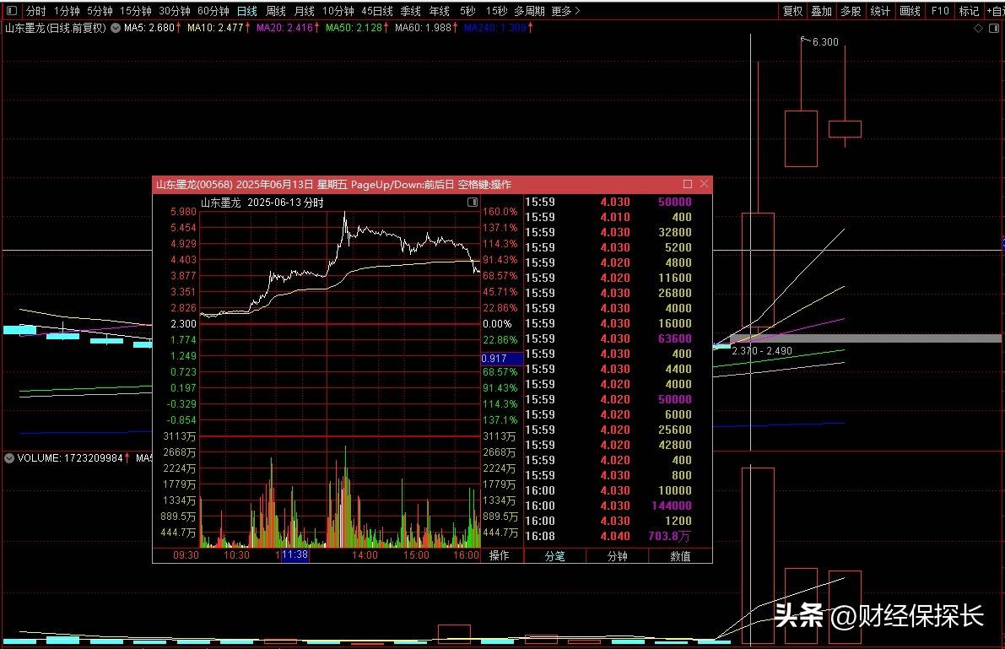
Task: Select the 5分钟 period
Action: 100,11
